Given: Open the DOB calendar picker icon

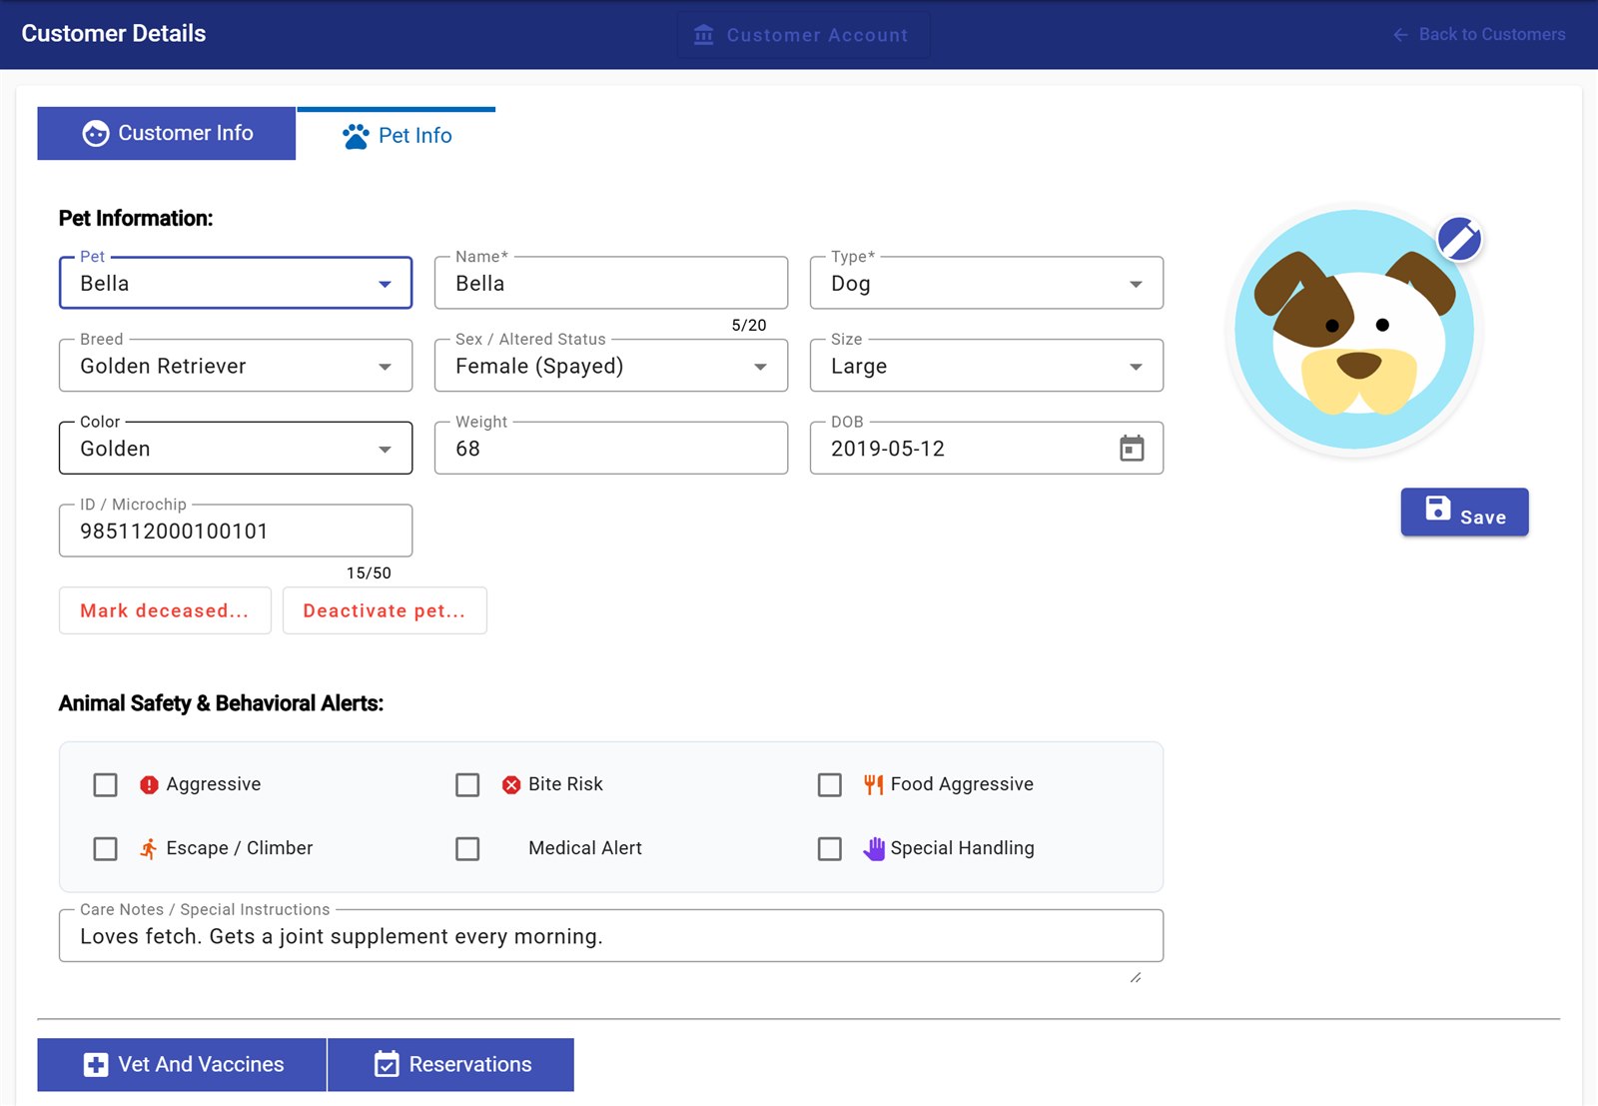Looking at the screenshot, I should pyautogui.click(x=1132, y=449).
